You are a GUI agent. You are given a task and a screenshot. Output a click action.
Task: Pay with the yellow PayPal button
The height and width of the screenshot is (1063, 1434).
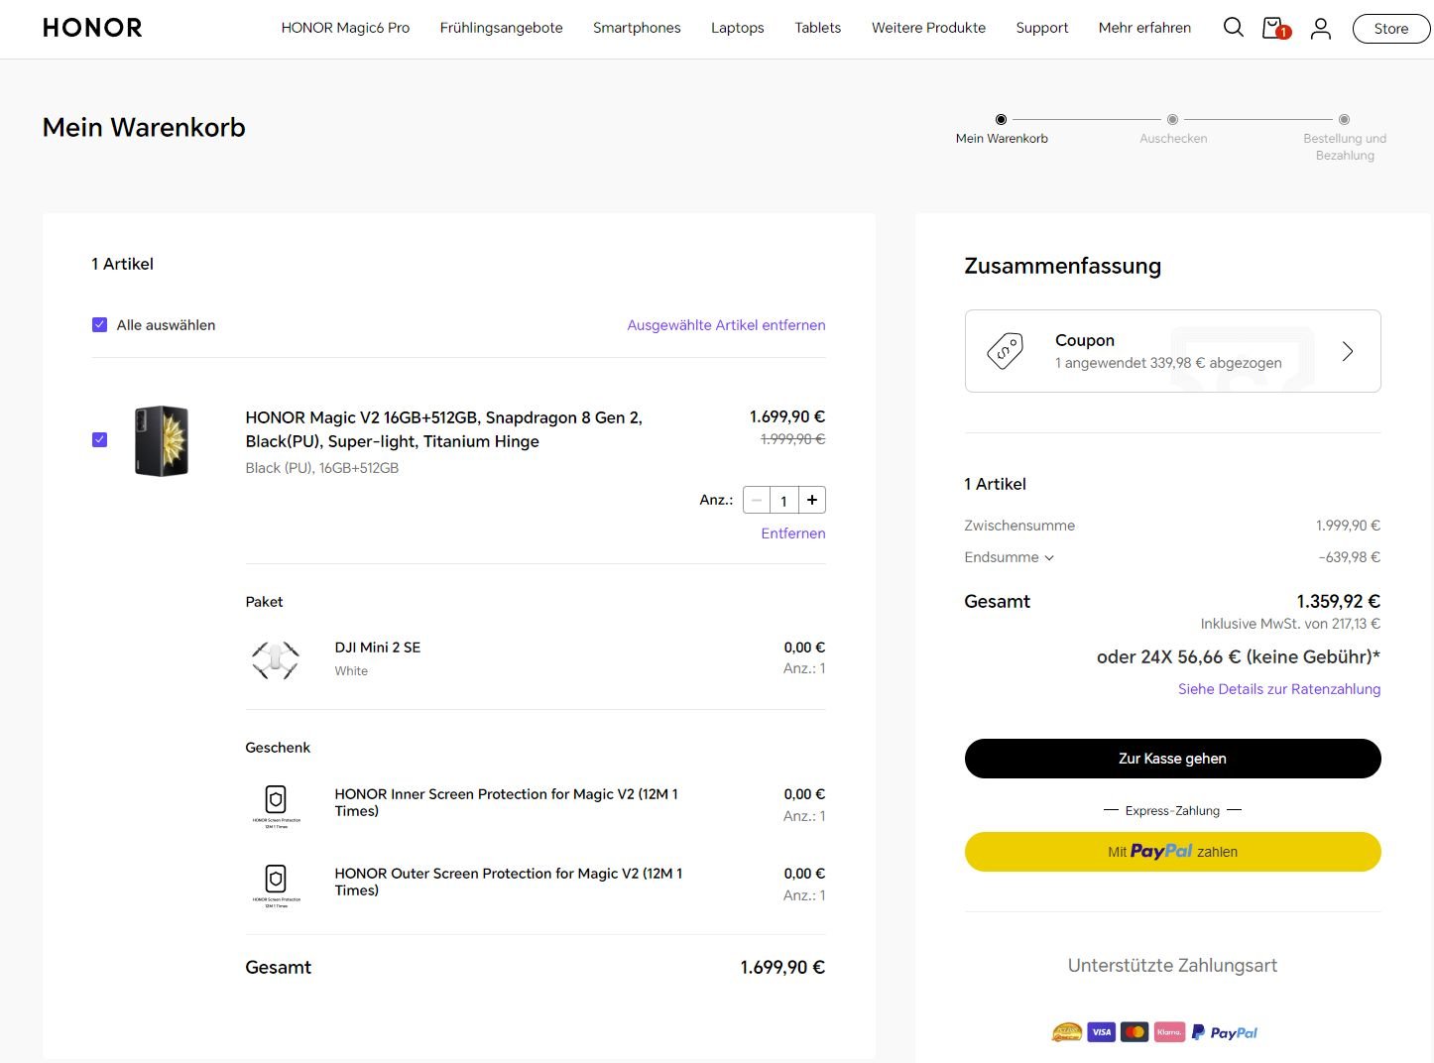coord(1172,852)
